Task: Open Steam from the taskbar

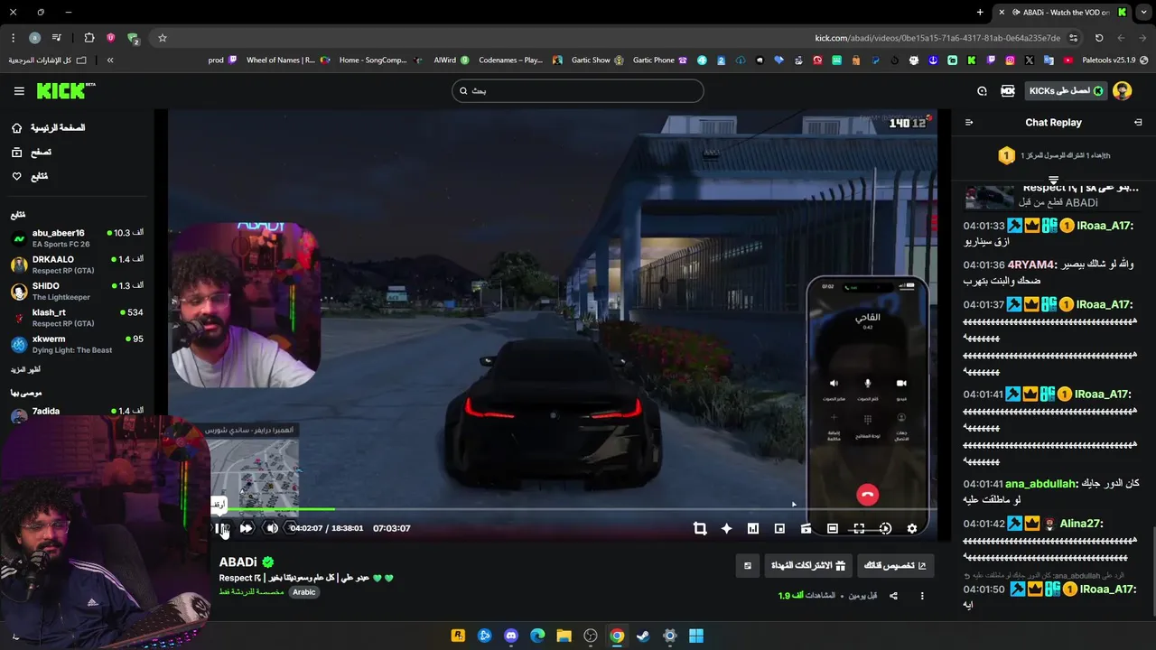Action: (x=643, y=636)
